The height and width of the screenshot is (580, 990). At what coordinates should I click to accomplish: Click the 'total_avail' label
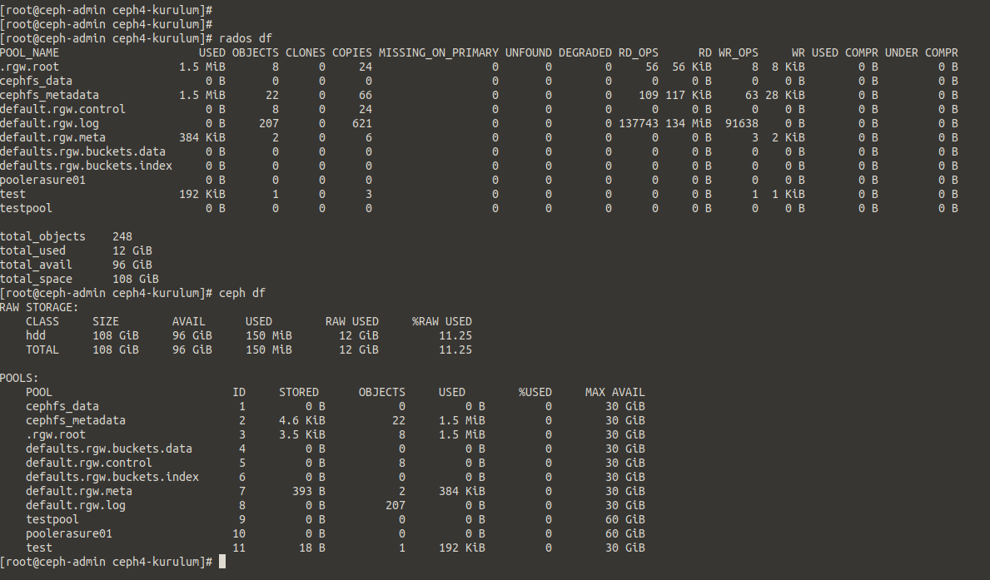(x=36, y=265)
